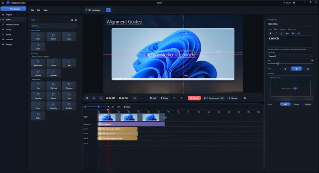Set text alignment to left

(x=285, y=69)
